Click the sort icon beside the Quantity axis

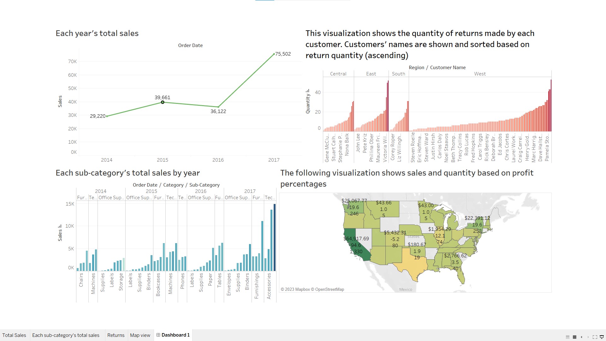(x=307, y=91)
